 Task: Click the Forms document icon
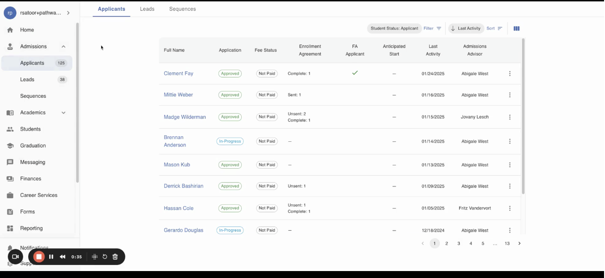pos(10,212)
